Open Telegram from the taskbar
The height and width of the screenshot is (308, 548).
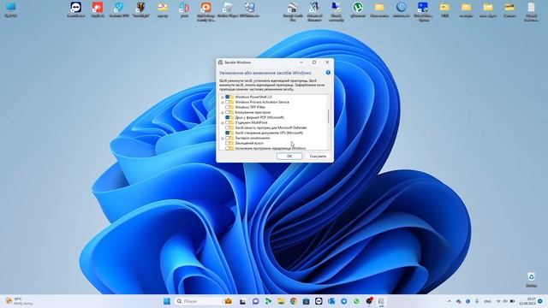343,301
